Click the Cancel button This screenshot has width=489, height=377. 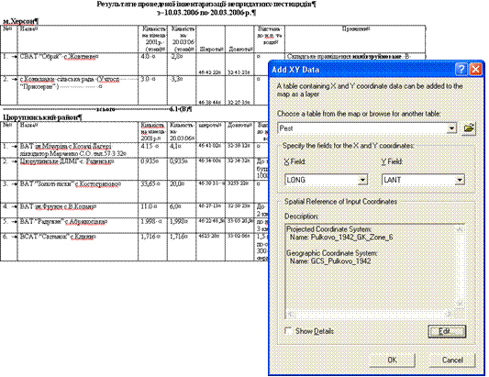[452, 360]
